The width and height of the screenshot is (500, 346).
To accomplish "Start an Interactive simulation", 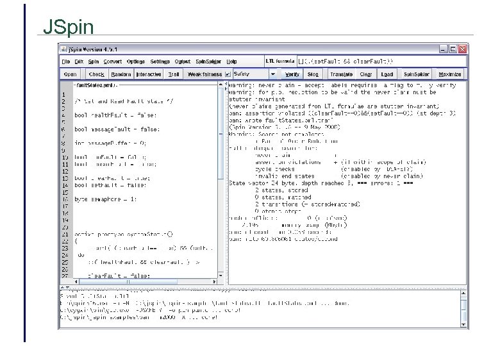I will [149, 74].
